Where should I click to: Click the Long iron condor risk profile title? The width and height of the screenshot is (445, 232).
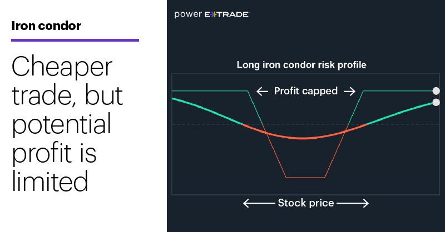click(301, 65)
